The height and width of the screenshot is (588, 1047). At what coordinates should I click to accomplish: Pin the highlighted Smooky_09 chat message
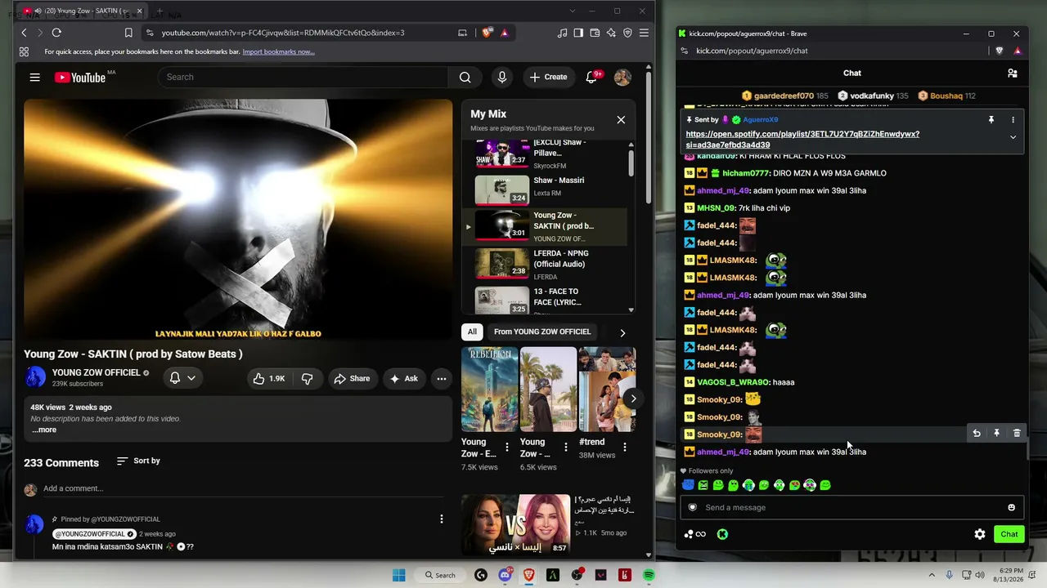click(x=996, y=434)
